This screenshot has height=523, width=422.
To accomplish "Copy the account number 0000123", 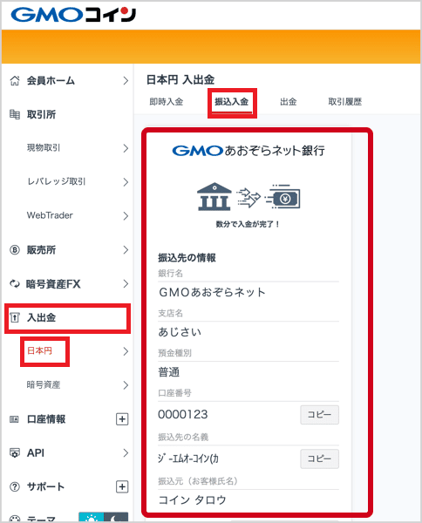I will click(320, 415).
